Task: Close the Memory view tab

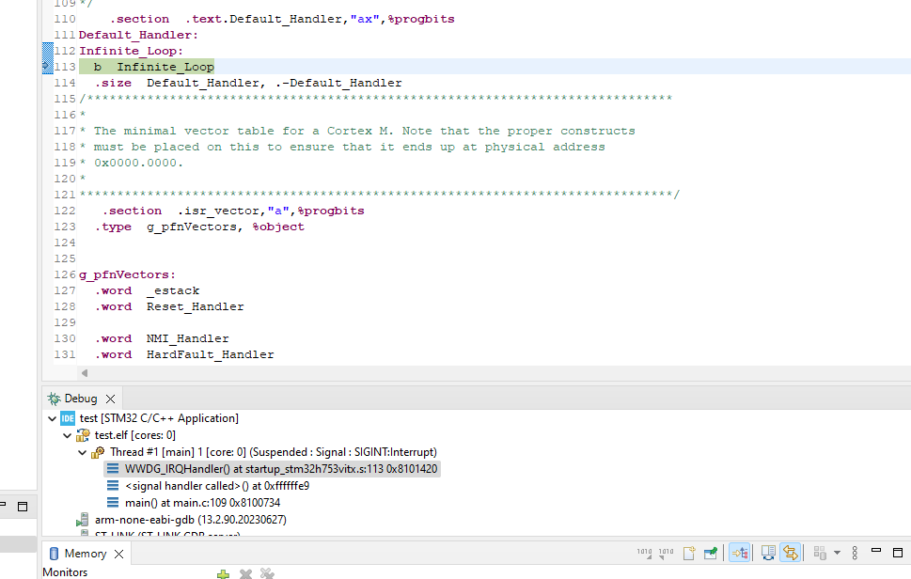Action: point(118,554)
